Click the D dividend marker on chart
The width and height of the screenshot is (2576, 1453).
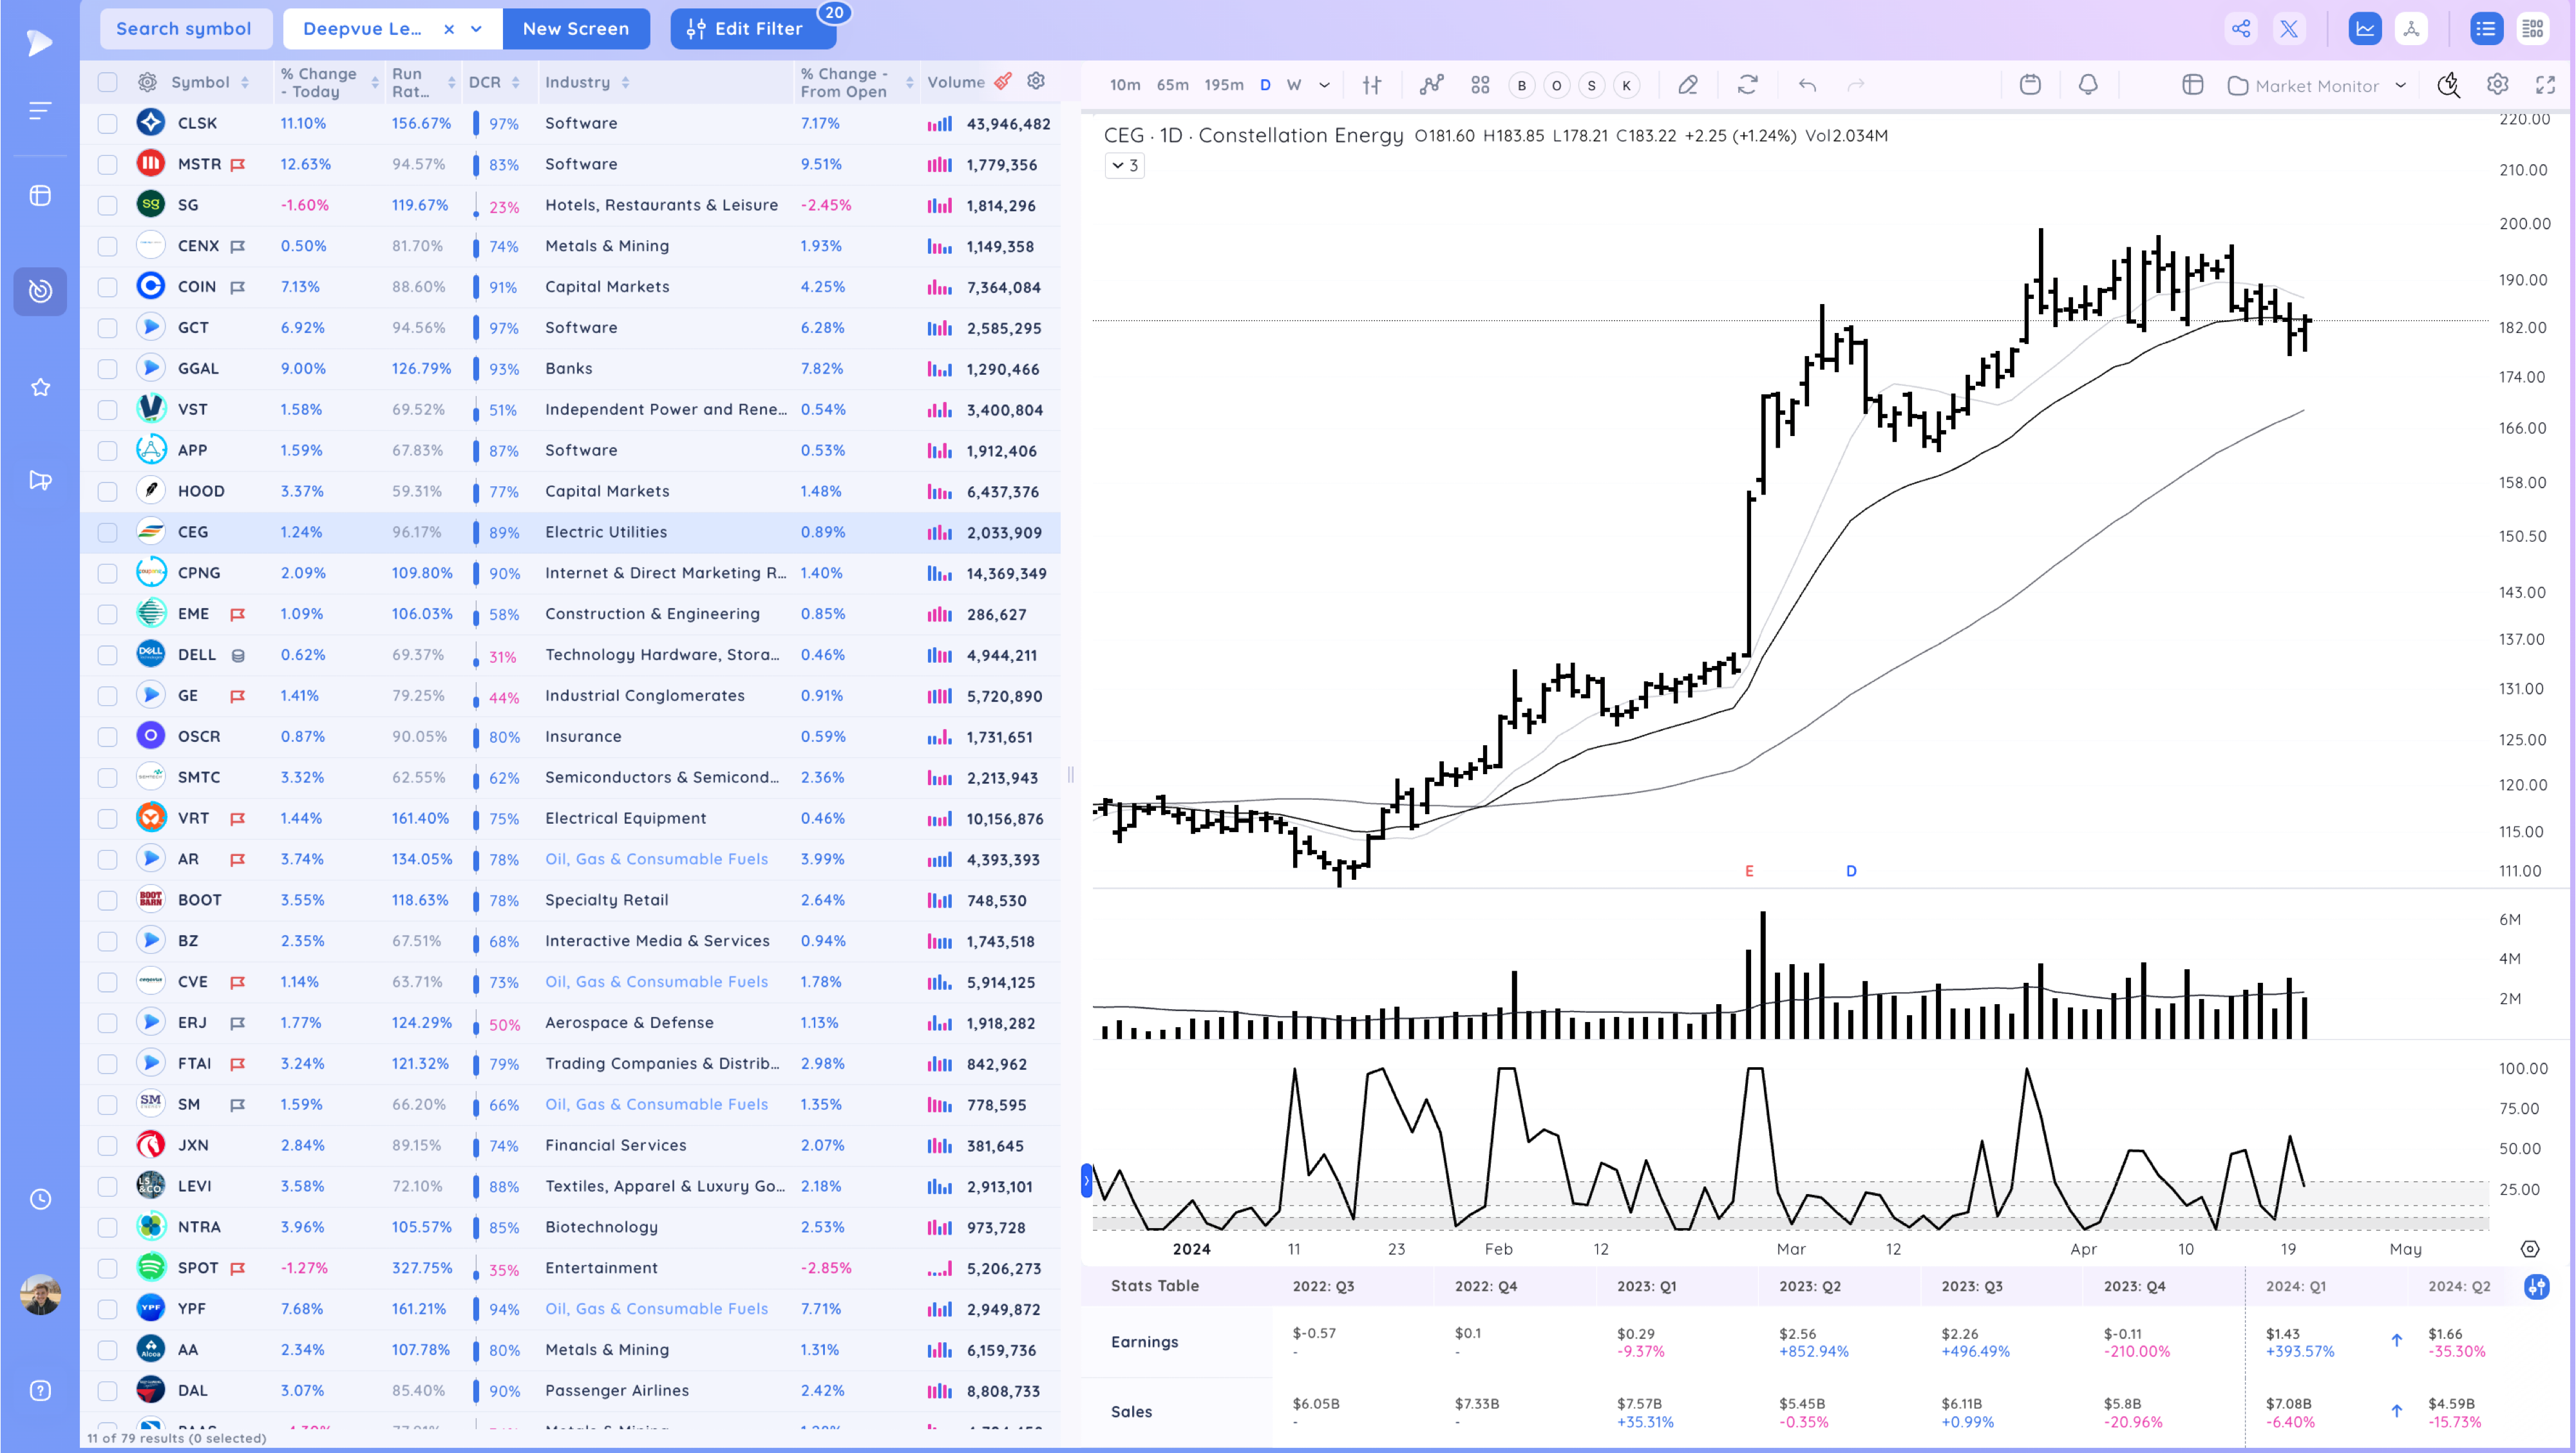coord(1851,871)
